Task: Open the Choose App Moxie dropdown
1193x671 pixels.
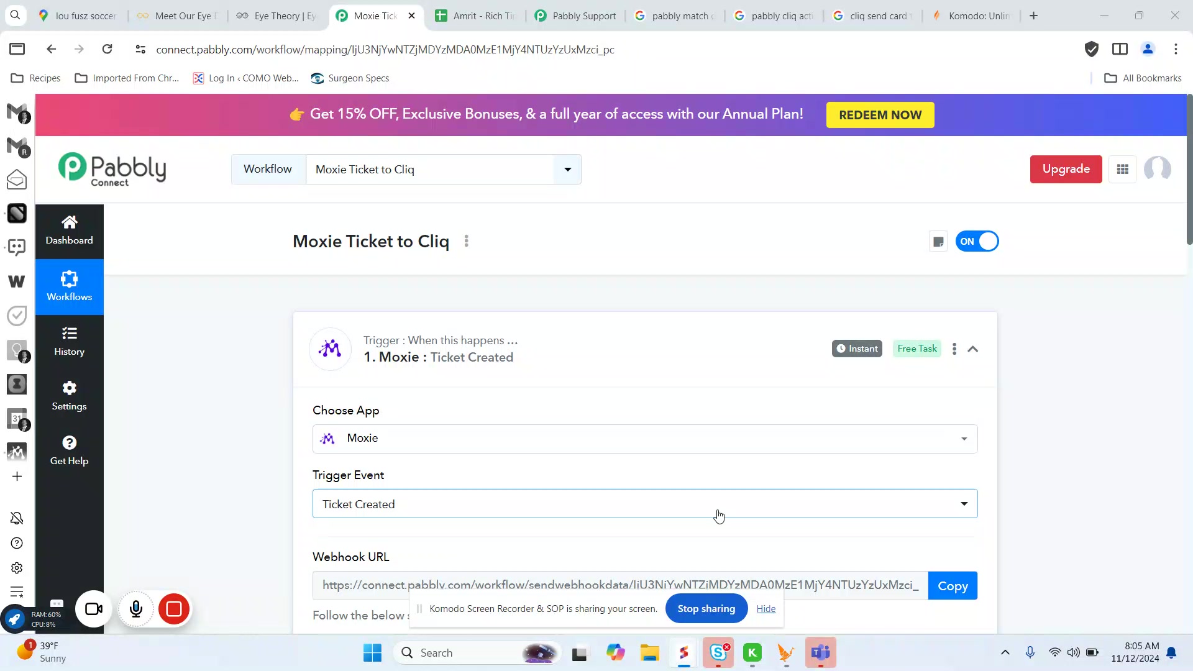Action: (645, 439)
